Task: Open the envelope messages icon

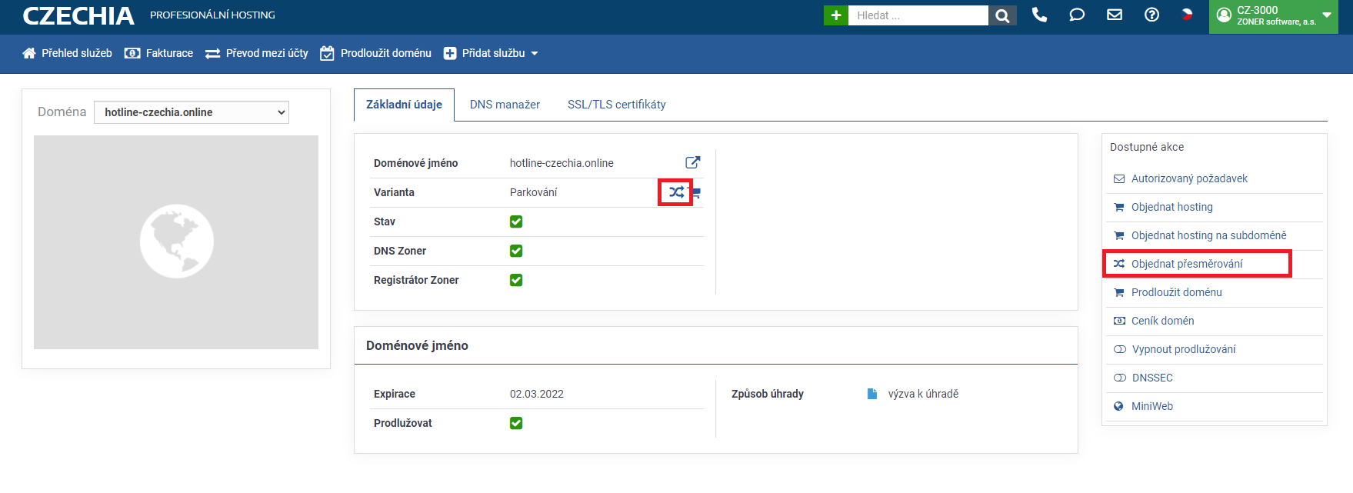Action: coord(1114,15)
